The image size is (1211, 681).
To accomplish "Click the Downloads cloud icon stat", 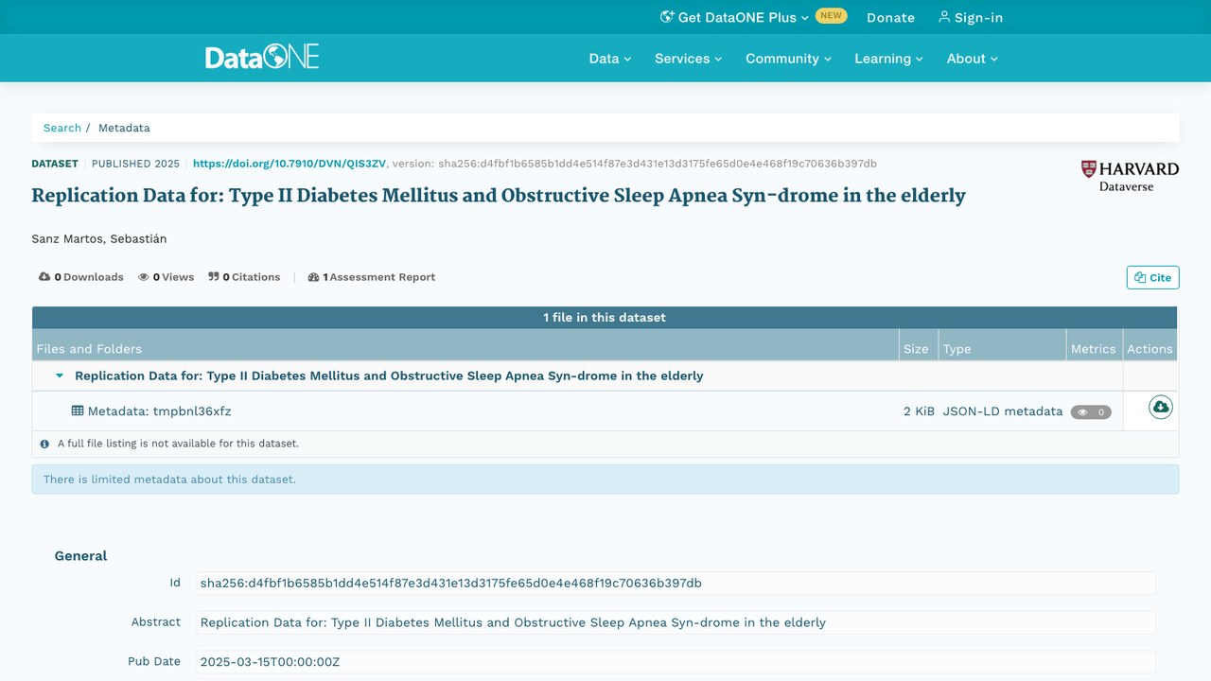I will click(x=44, y=277).
